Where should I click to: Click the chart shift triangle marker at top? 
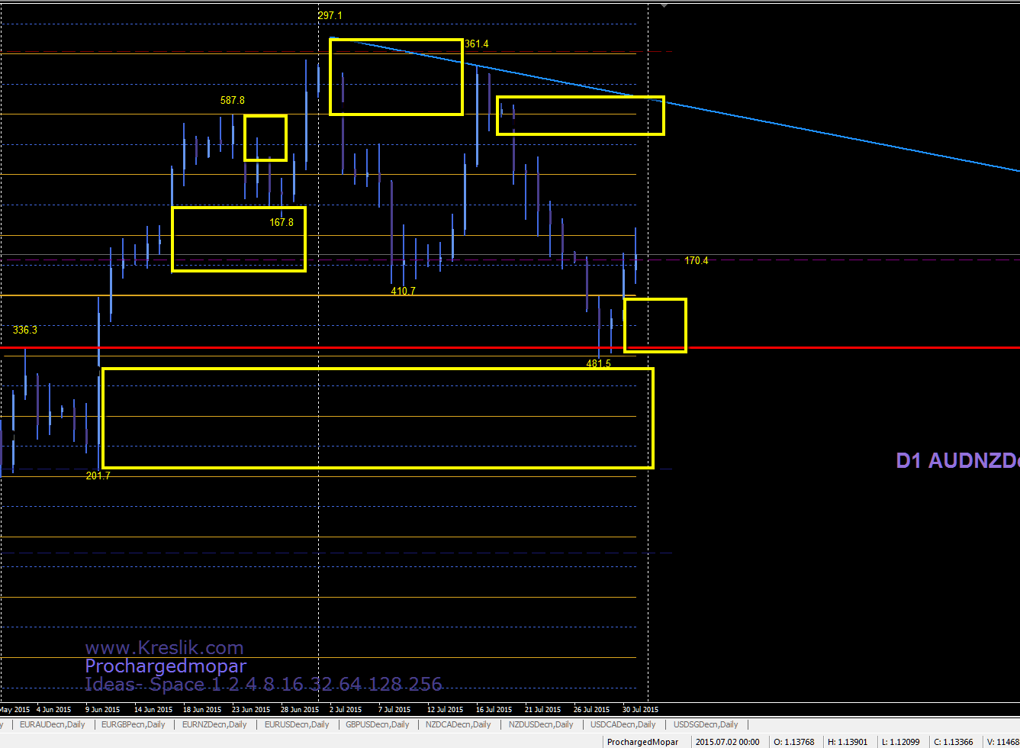coord(664,5)
